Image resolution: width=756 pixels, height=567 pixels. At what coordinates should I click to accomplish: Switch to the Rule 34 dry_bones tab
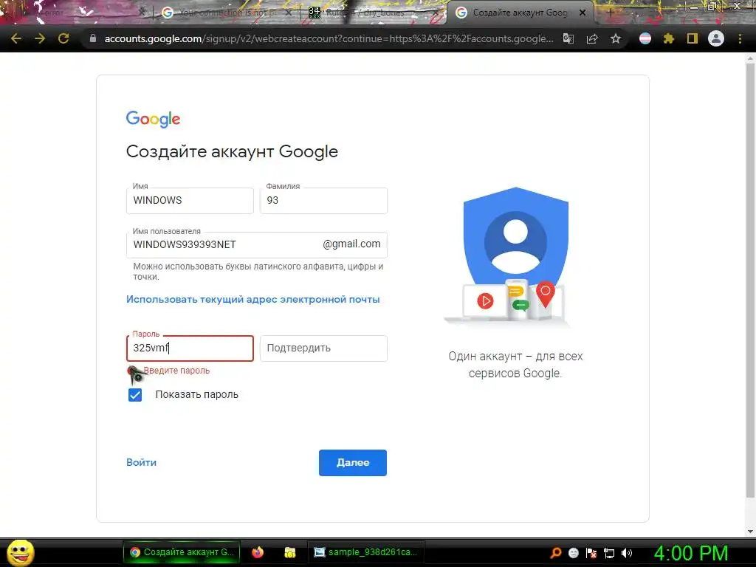(x=371, y=13)
